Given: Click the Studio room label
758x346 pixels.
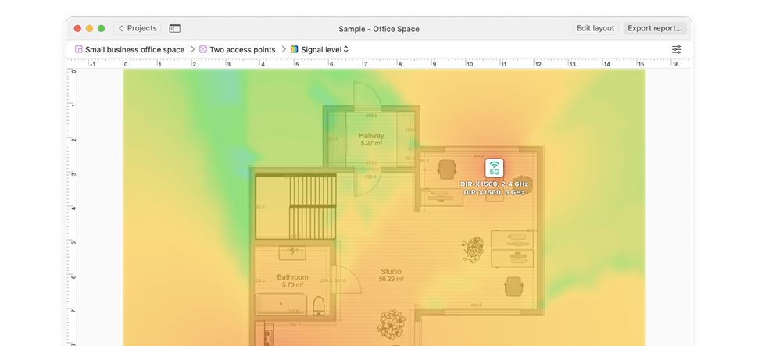Looking at the screenshot, I should tap(391, 272).
